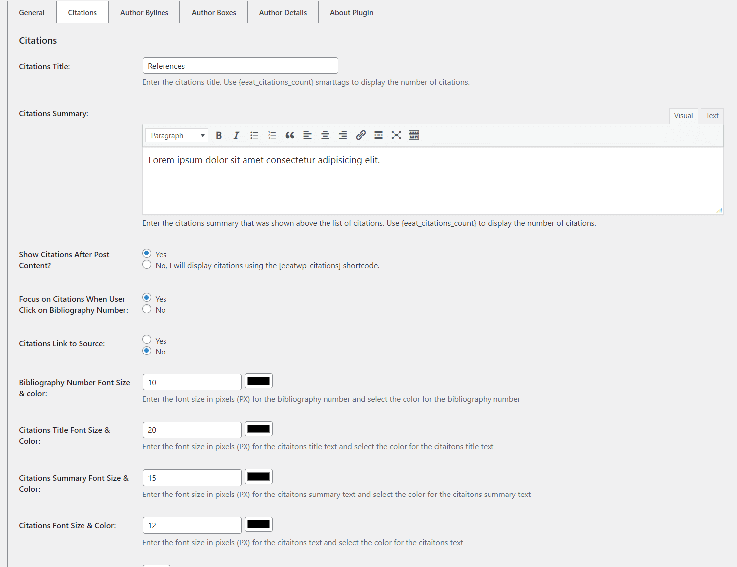Enter fullscreen editor mode
This screenshot has width=737, height=567.
[x=396, y=135]
